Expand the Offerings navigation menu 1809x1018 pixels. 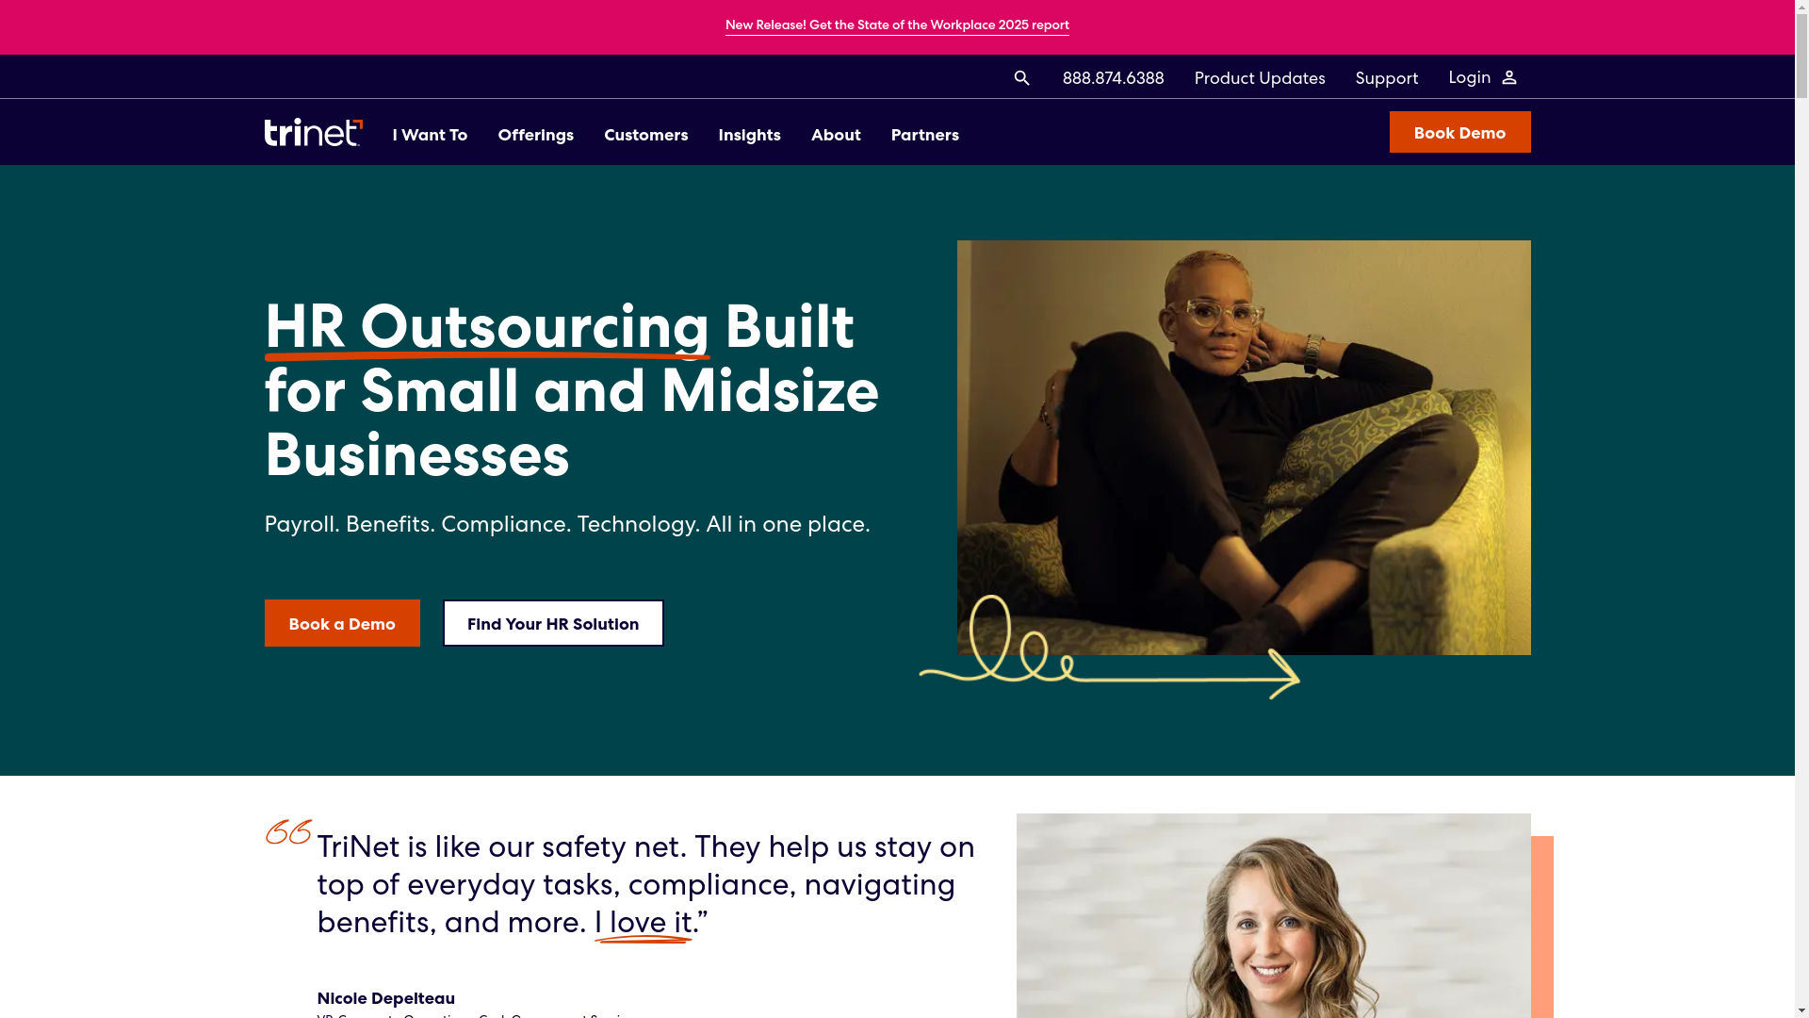(535, 135)
